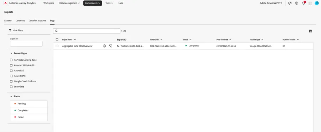Open Components dropdown menu

(93, 3)
